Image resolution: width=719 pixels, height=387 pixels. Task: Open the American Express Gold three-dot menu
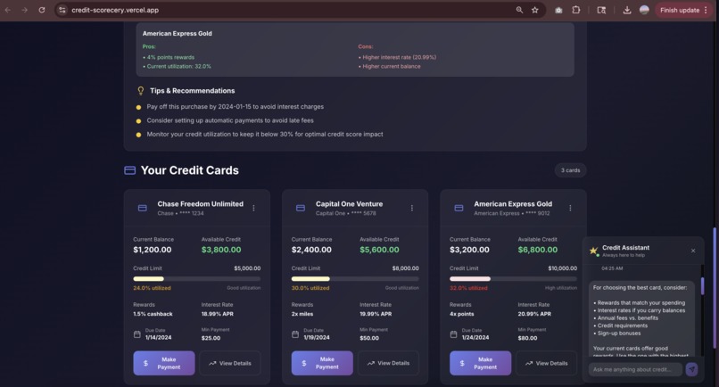click(570, 208)
